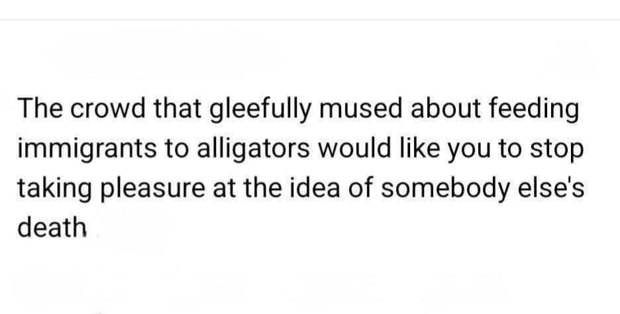Select the word "immigrants" in the post

click(87, 150)
